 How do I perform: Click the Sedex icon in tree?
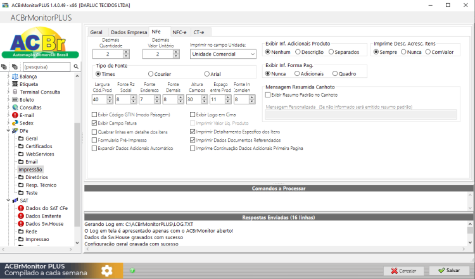pos(15,123)
